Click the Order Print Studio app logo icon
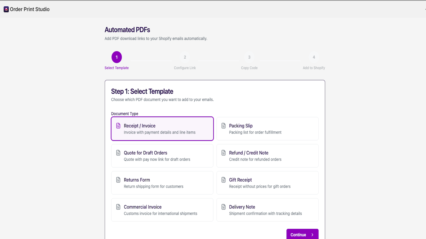Viewport: 426px width, 239px height. (x=6, y=9)
